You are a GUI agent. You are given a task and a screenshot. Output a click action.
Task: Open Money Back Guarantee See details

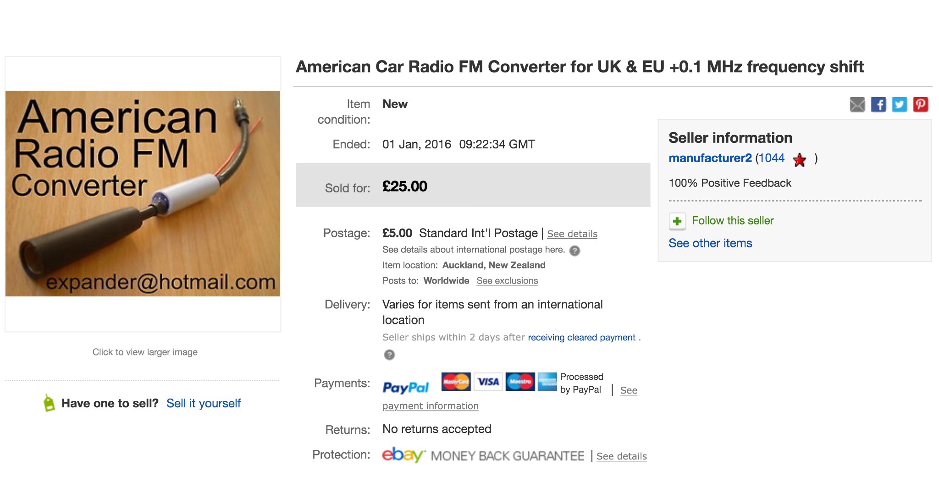click(621, 456)
